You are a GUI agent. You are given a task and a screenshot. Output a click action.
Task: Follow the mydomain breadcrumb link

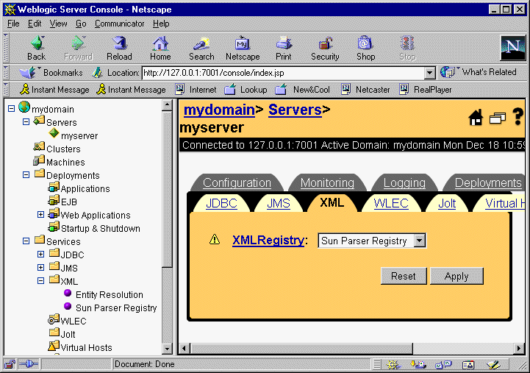tap(219, 110)
